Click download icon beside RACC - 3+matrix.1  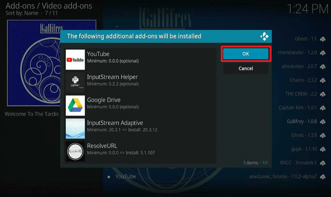point(323,163)
